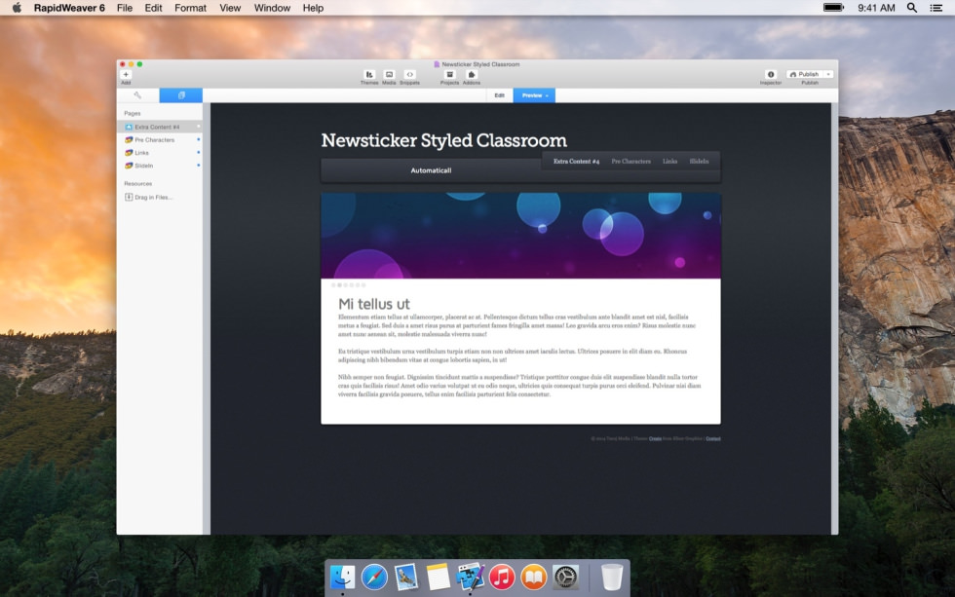Open the Format menu

(x=190, y=8)
